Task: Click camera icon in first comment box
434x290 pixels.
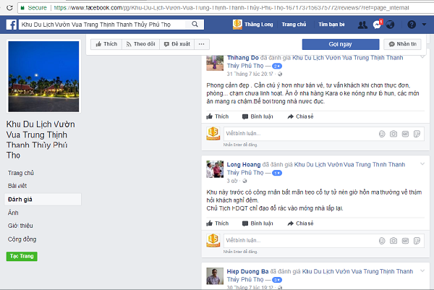Action: tap(393, 134)
